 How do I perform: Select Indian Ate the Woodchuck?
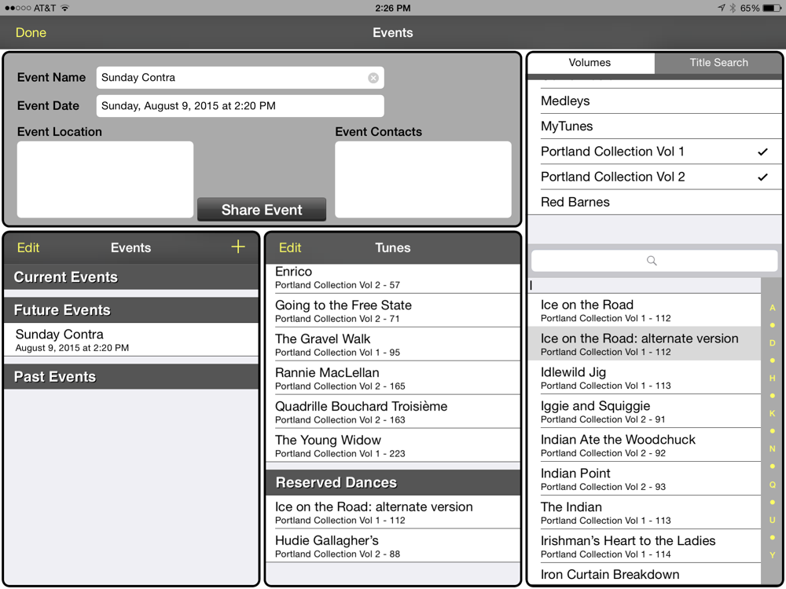tap(645, 444)
